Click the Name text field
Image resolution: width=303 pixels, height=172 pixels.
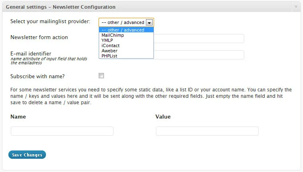[62, 131]
